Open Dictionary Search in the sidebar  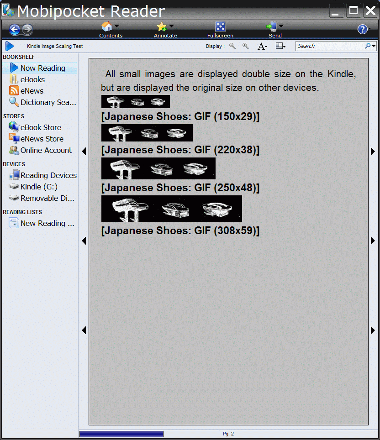[48, 102]
